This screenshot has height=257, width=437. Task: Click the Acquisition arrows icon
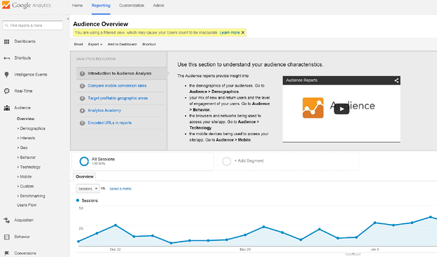(7, 220)
